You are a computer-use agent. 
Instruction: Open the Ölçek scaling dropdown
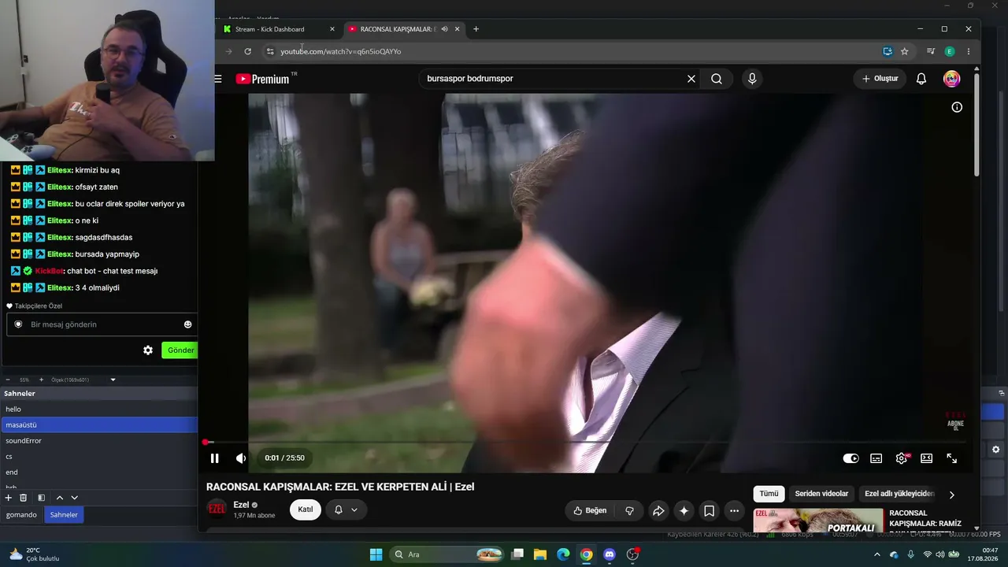point(83,380)
